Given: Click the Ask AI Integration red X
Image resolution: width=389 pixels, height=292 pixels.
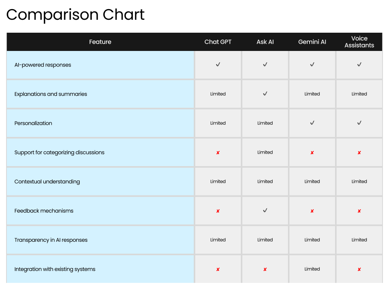Looking at the screenshot, I should click(265, 270).
